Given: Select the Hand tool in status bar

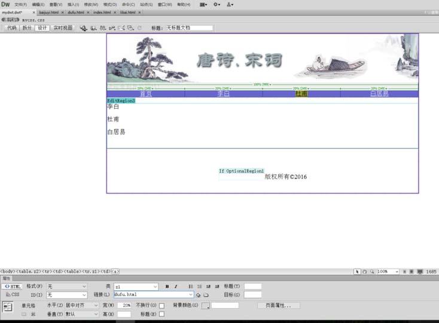Looking at the screenshot, I should (x=365, y=272).
